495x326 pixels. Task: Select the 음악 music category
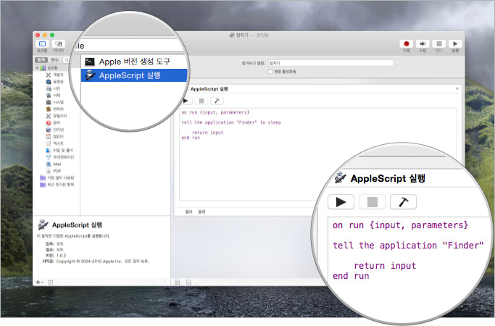[53, 122]
